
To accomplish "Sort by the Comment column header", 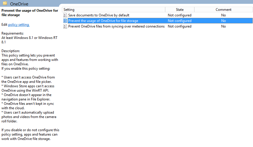I will pos(224,10).
